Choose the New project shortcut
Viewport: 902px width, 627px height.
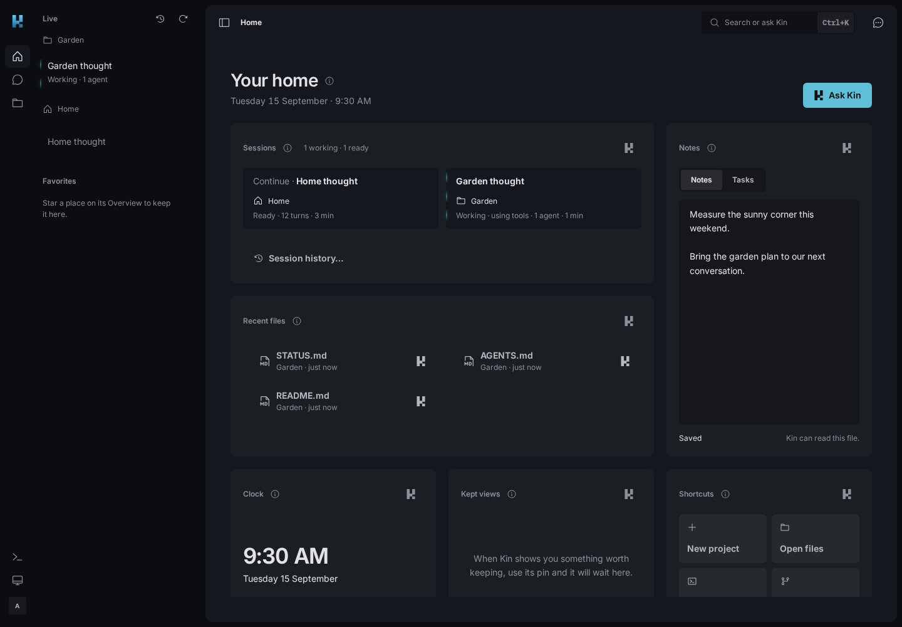pyautogui.click(x=723, y=539)
